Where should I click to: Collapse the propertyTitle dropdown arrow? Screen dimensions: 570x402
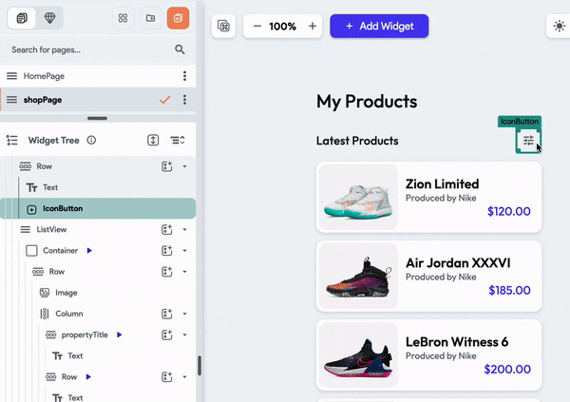(x=184, y=335)
